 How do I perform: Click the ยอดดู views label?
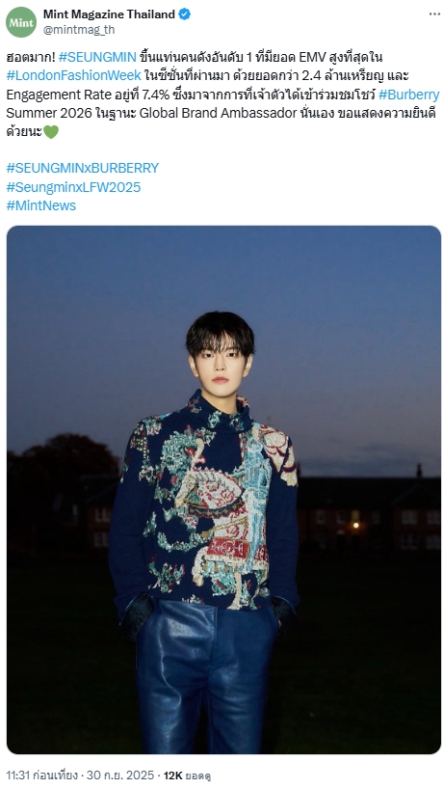click(197, 775)
